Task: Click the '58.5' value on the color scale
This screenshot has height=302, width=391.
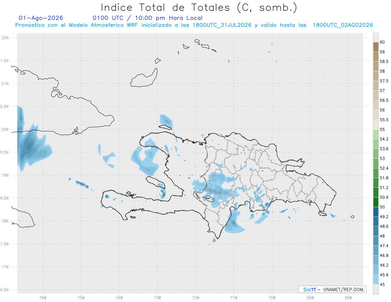Action: pos(384,62)
